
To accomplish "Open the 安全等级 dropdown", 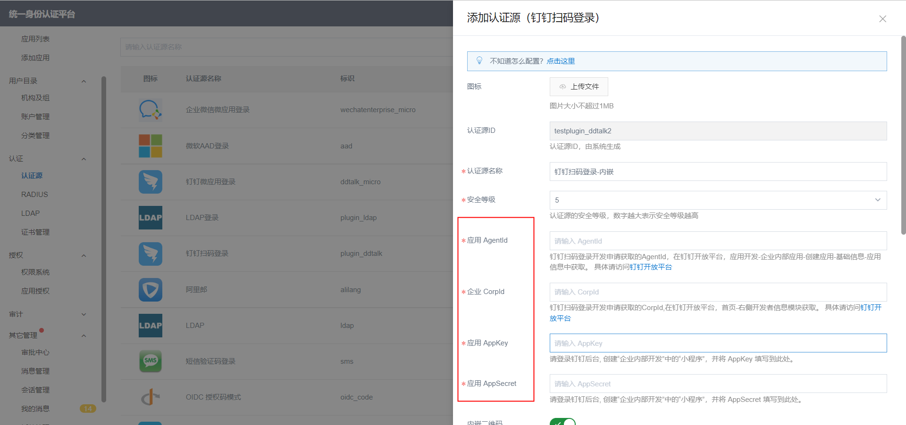I will [718, 200].
